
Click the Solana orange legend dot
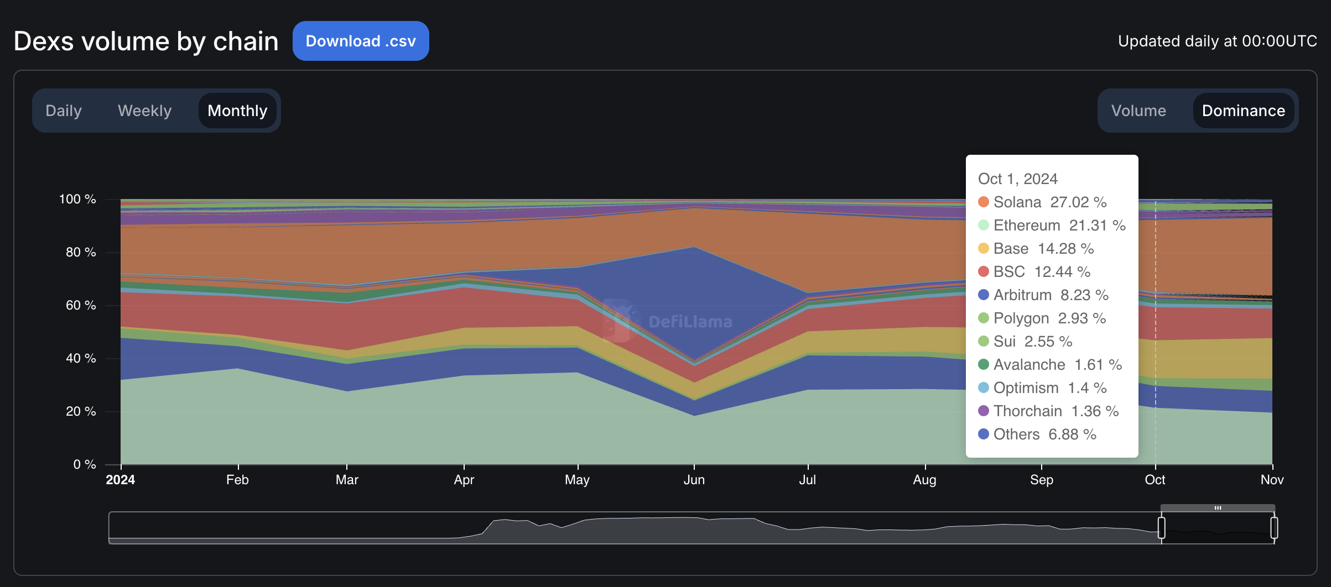click(984, 202)
